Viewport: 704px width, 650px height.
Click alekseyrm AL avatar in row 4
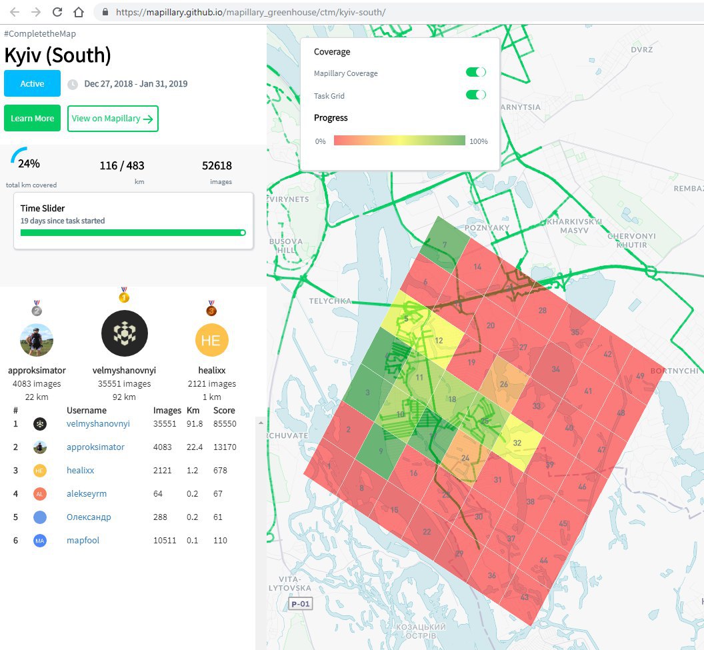[40, 494]
